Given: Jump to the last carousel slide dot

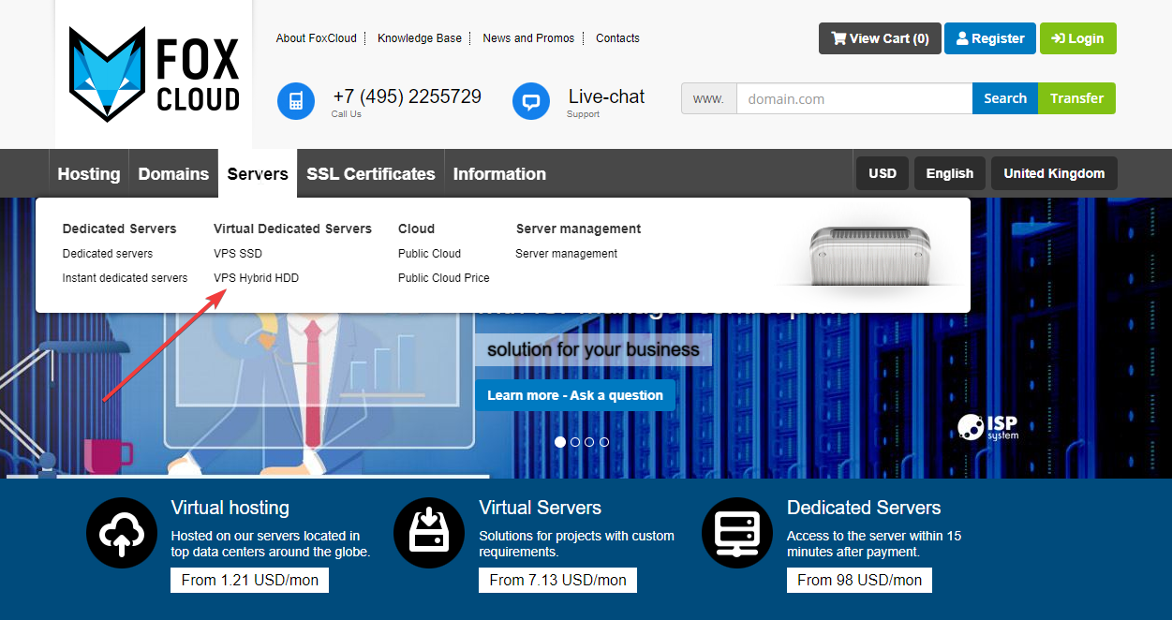Looking at the screenshot, I should click(x=604, y=442).
